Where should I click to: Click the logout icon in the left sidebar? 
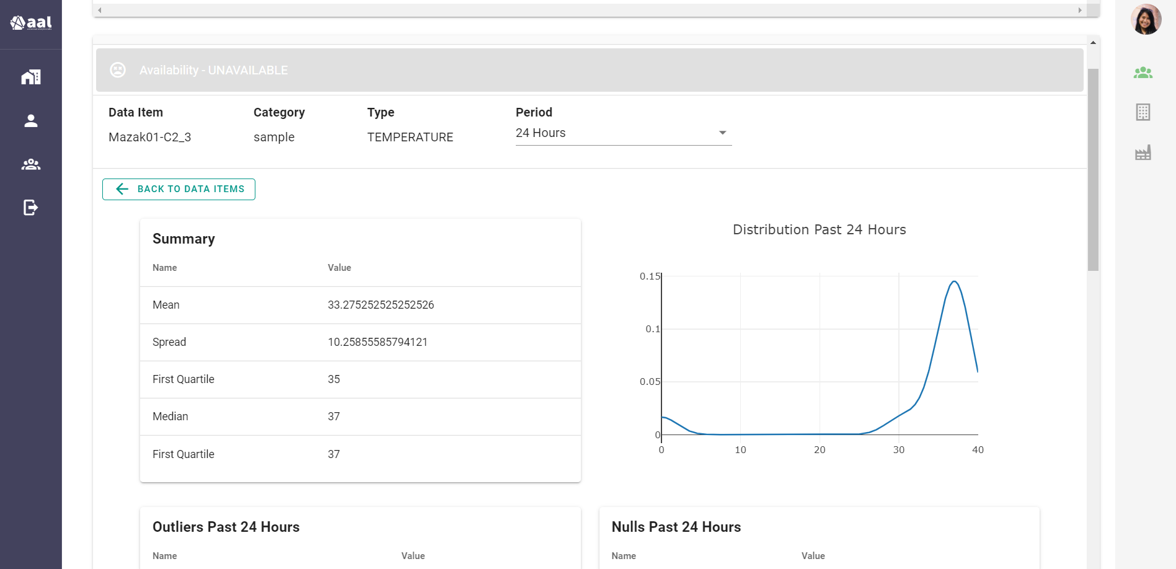[31, 207]
